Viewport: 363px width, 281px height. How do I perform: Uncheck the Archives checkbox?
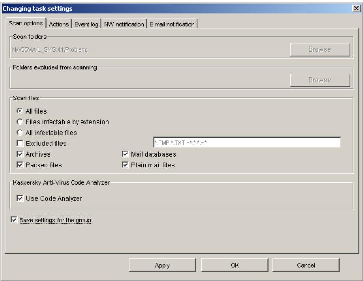(20, 154)
